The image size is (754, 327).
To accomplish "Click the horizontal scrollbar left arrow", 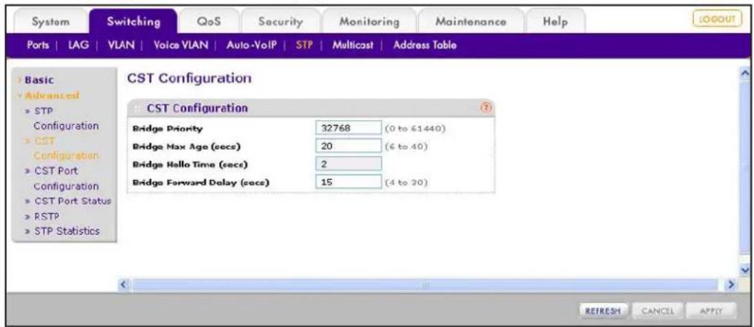I will click(x=123, y=285).
